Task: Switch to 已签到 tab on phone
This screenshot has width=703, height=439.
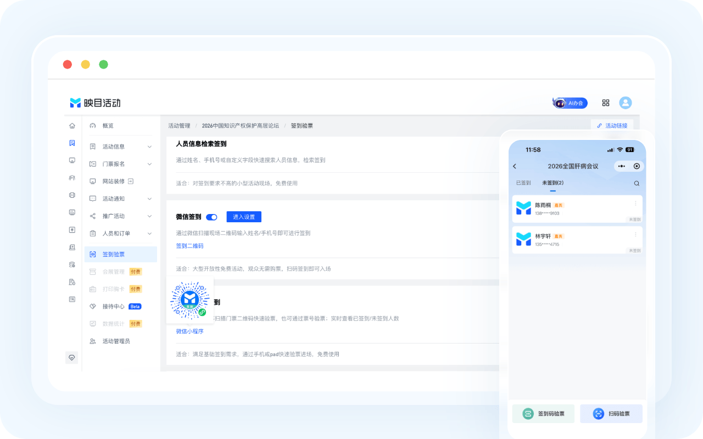Action: (523, 183)
